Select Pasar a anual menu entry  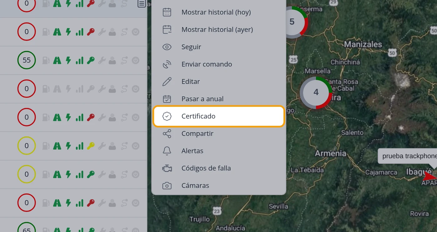coord(219,99)
